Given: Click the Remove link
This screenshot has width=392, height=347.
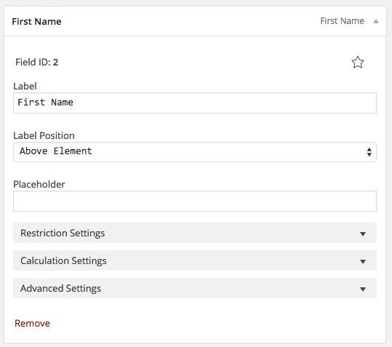Looking at the screenshot, I should pyautogui.click(x=32, y=323).
